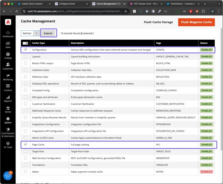Open the Dashboard from sidebar
Image resolution: width=223 pixels, height=184 pixels.
point(8,35)
